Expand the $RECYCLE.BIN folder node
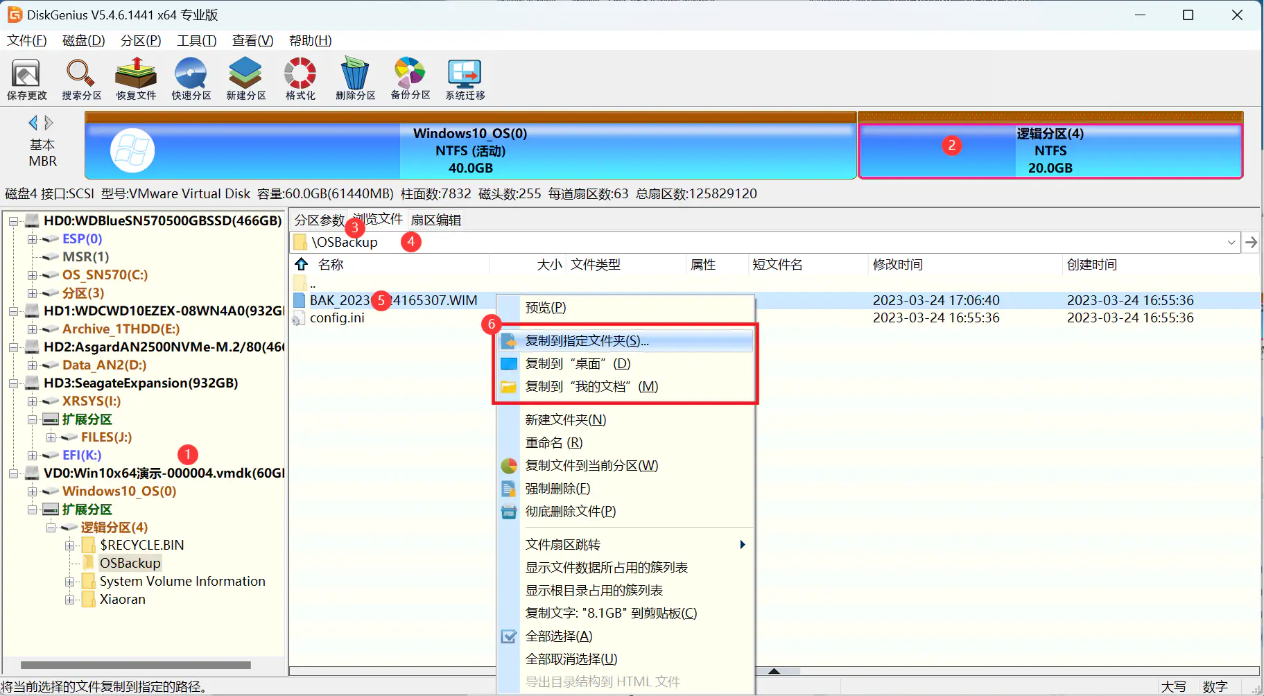The image size is (1264, 696). point(69,546)
